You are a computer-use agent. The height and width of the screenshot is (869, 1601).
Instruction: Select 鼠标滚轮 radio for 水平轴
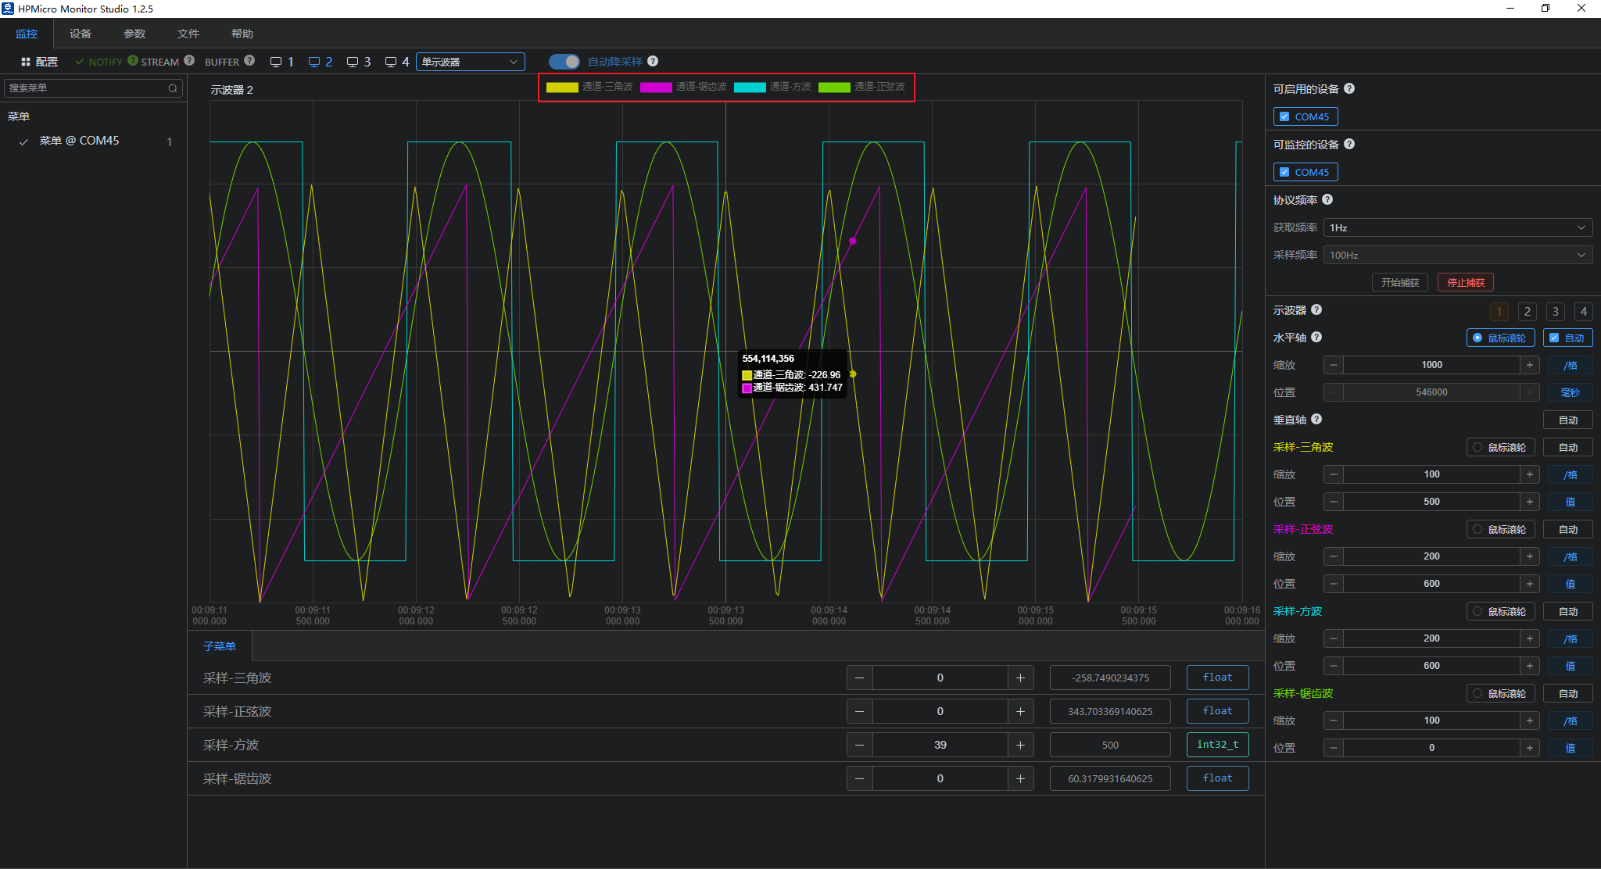tap(1477, 338)
